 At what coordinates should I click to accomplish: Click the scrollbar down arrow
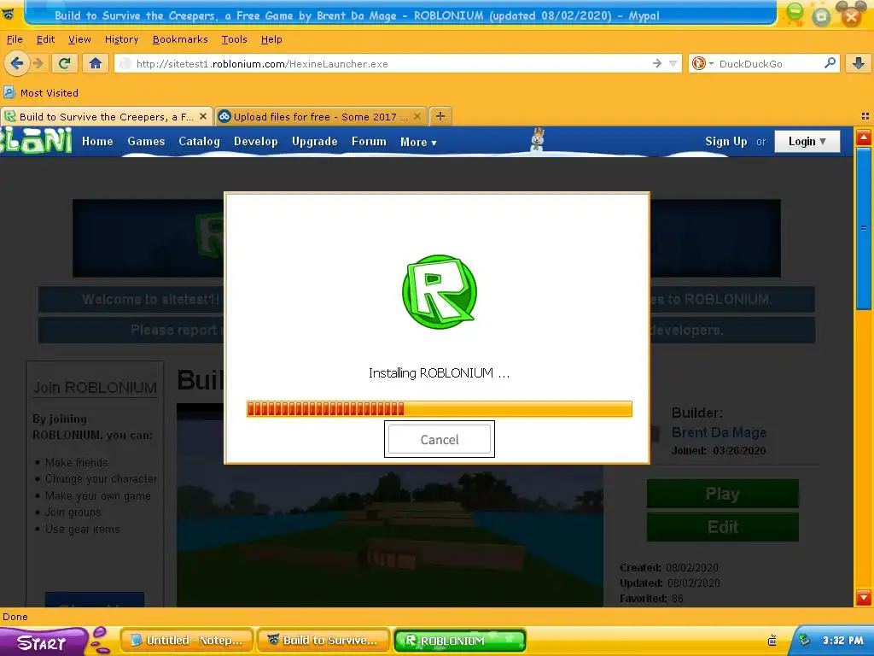pos(864,597)
